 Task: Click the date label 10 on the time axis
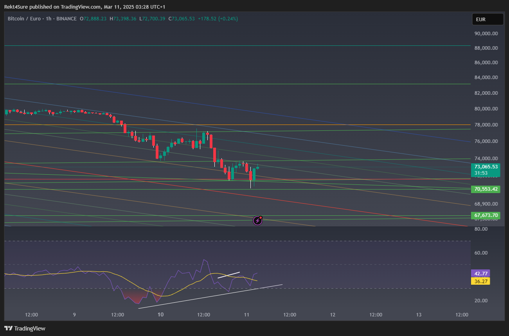click(x=160, y=315)
